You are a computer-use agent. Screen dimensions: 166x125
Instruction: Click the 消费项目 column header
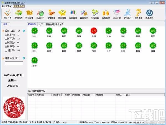click(x=44, y=95)
